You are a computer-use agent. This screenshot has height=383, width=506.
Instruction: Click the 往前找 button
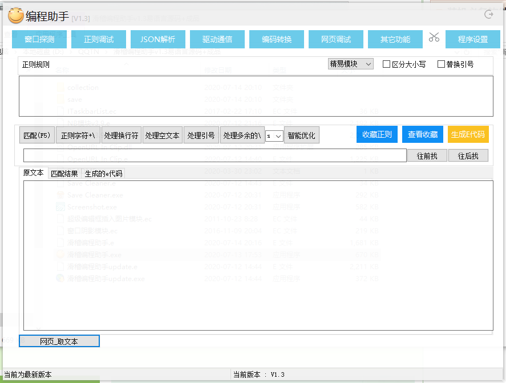click(427, 155)
